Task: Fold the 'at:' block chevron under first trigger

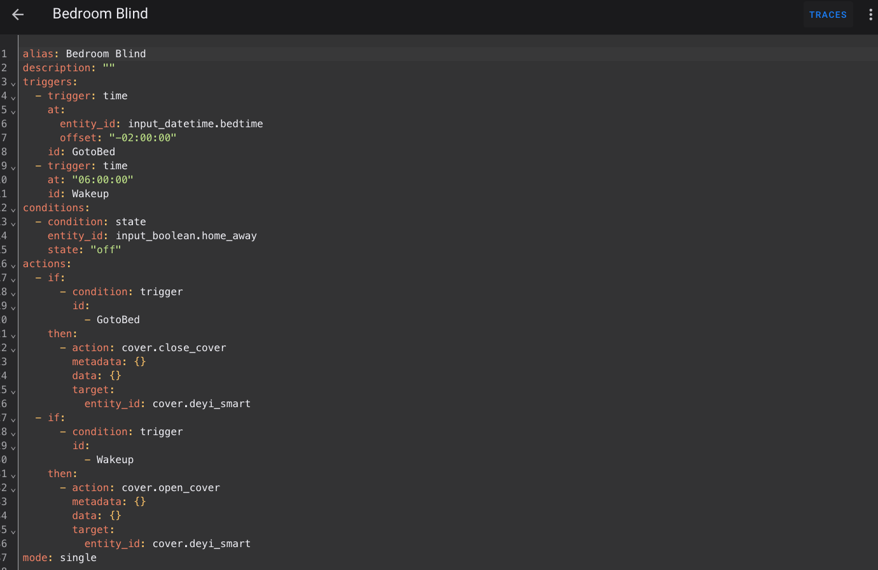Action: (x=13, y=111)
